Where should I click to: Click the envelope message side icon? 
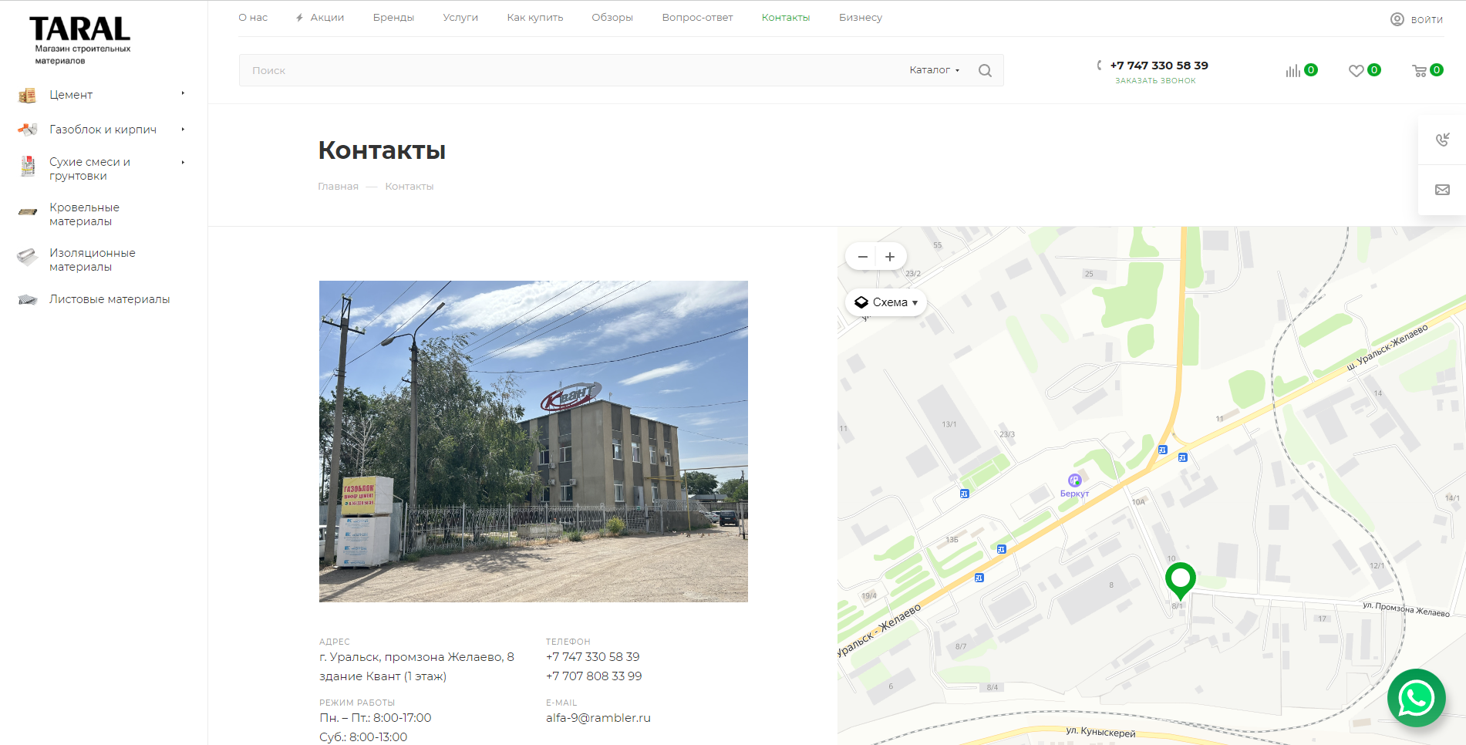(1442, 190)
